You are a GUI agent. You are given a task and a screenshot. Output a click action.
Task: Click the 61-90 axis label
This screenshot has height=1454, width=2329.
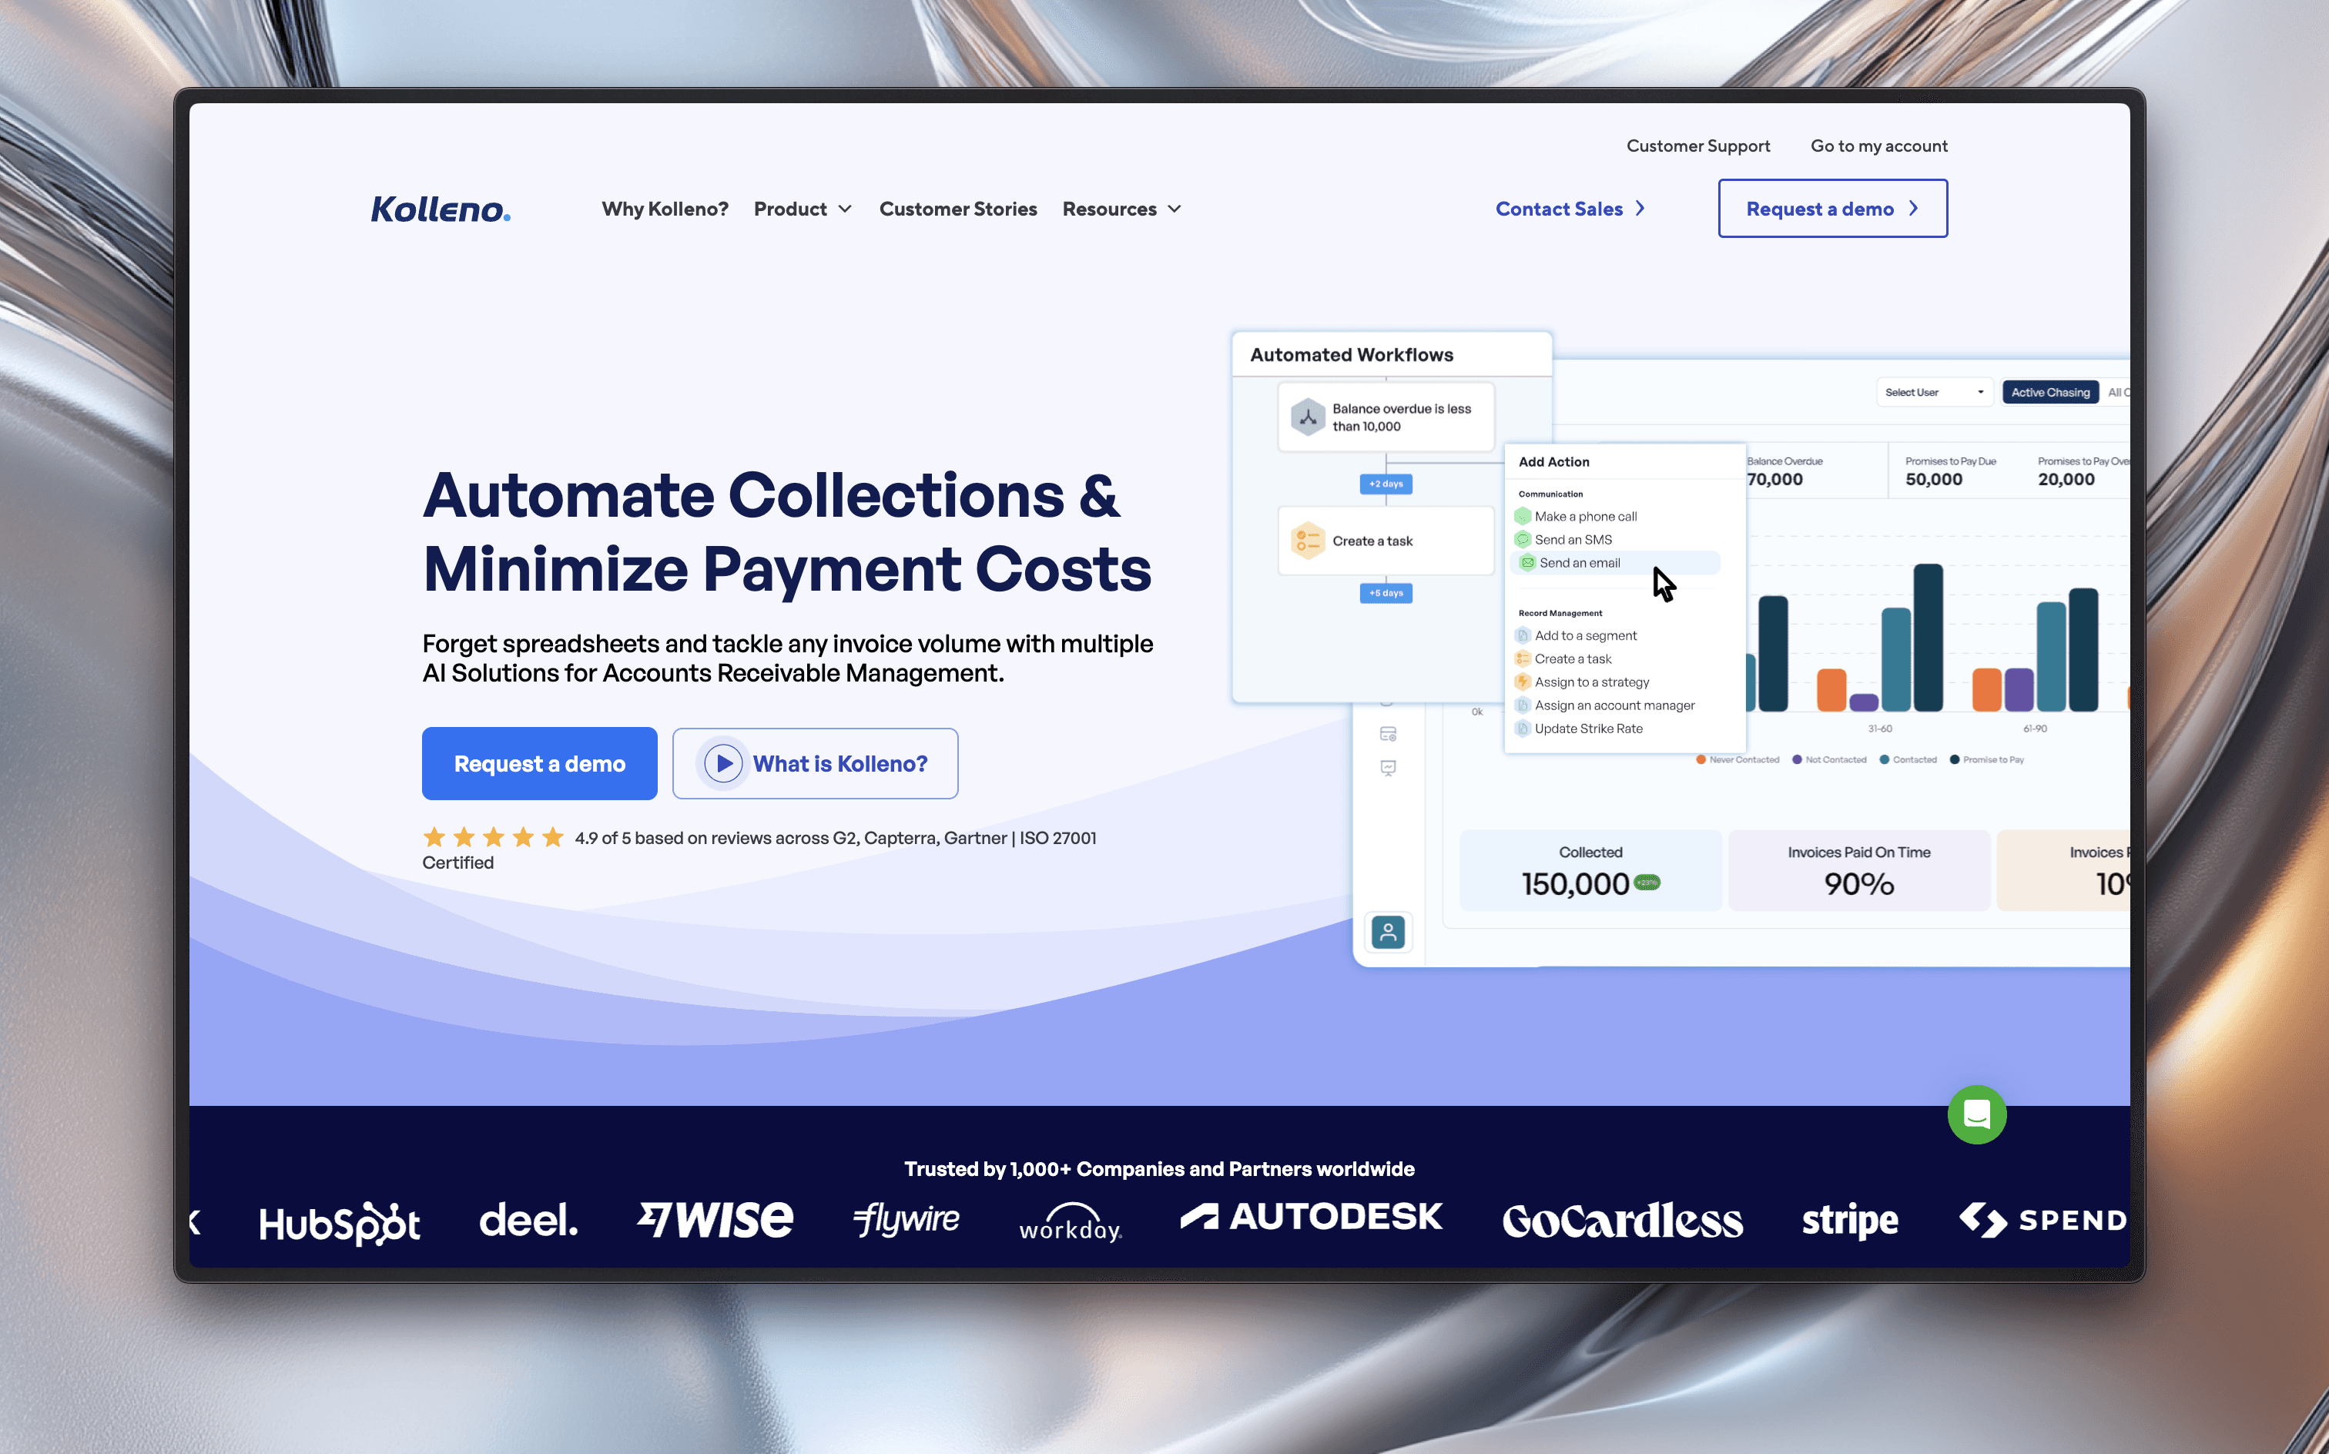click(2035, 729)
